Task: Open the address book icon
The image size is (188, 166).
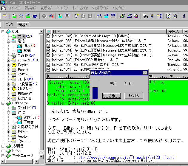Action: tap(136, 16)
